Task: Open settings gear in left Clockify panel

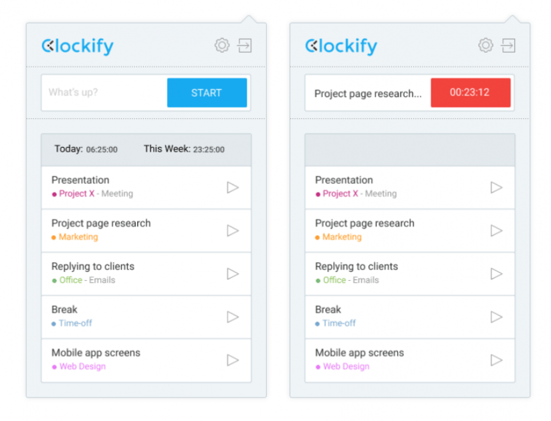Action: pos(222,45)
